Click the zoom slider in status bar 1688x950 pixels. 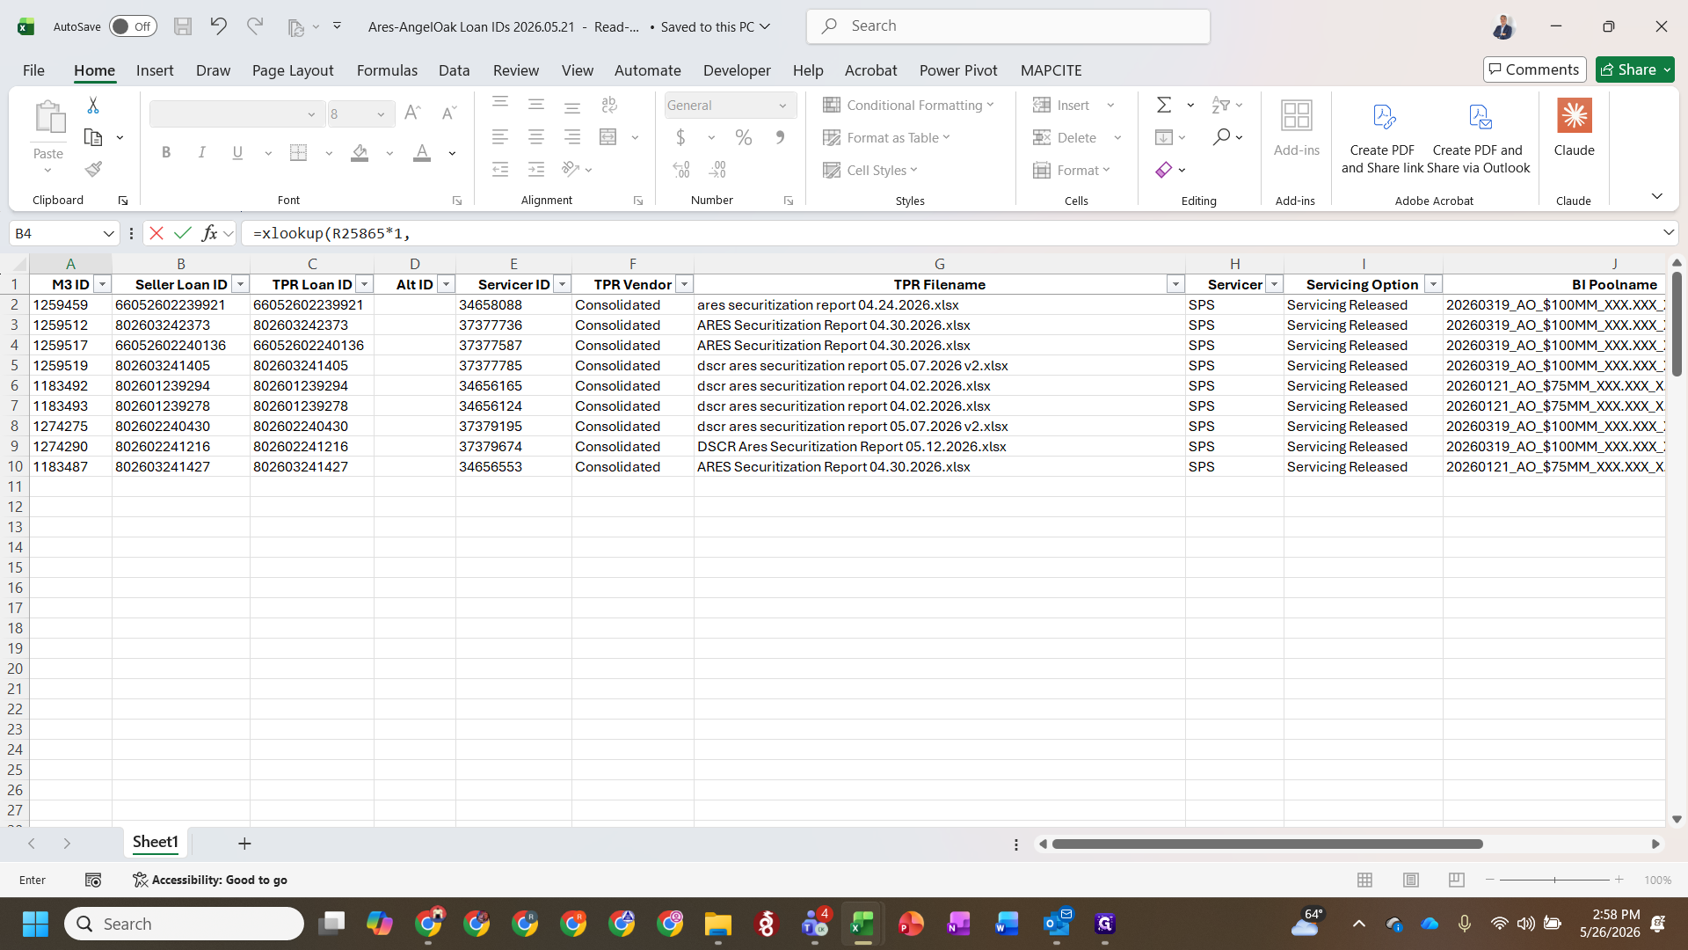pos(1554,880)
